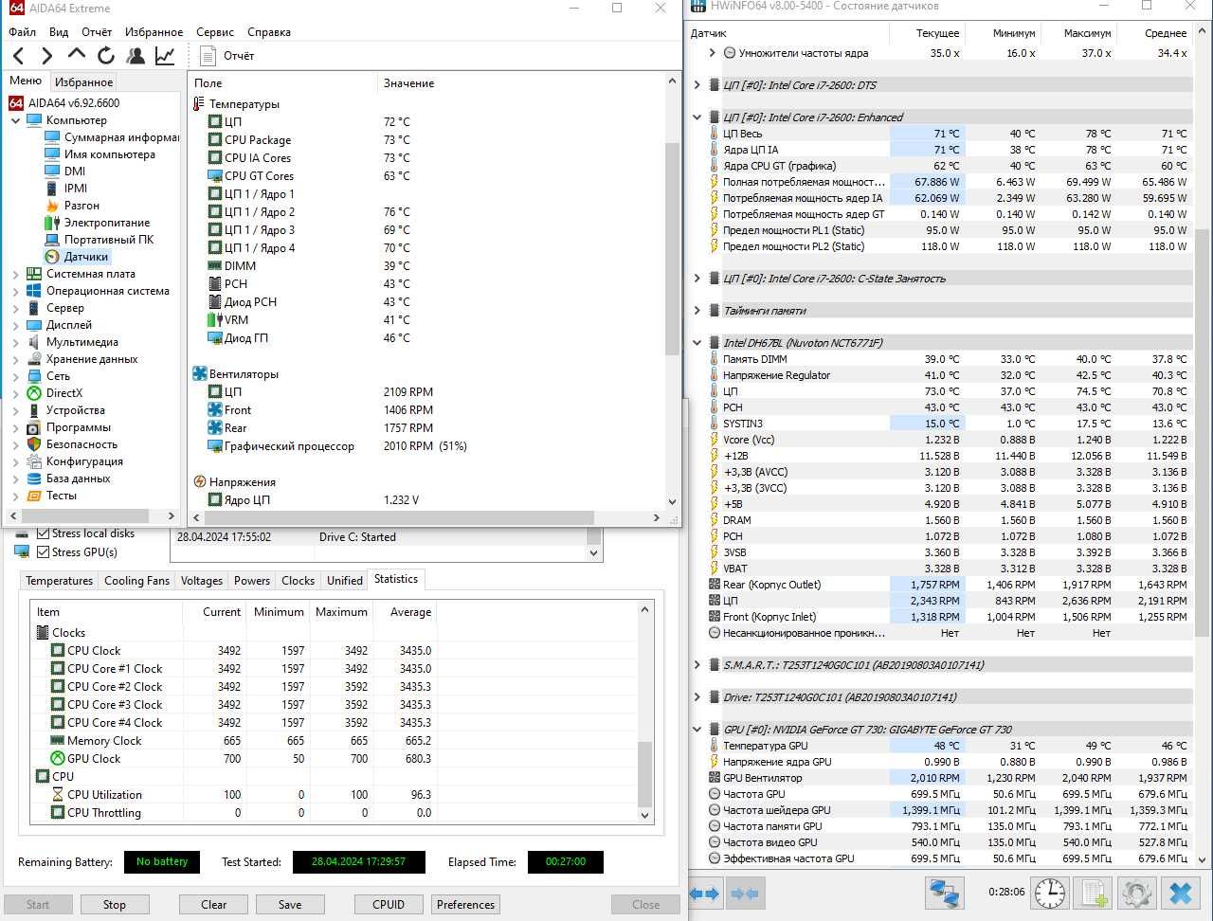Refresh the AIDA64 sensor page
1213x921 pixels.
click(x=106, y=56)
